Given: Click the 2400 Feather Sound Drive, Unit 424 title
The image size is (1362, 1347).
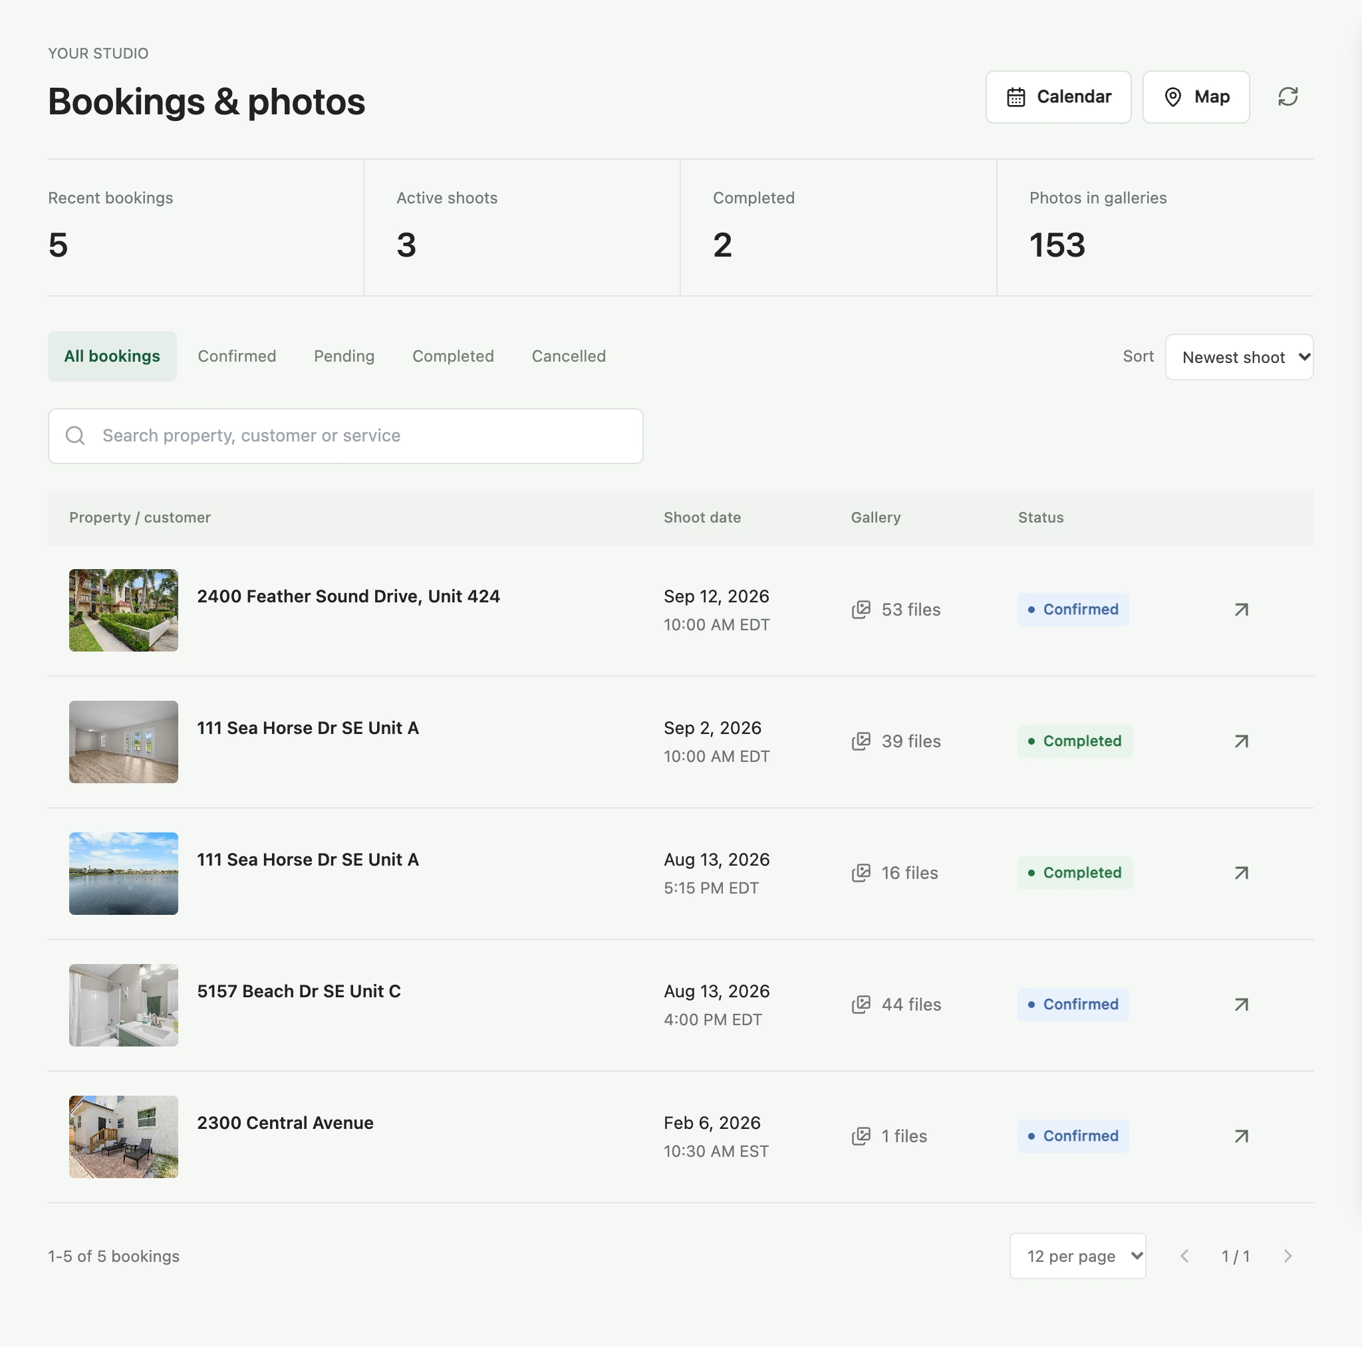Looking at the screenshot, I should pyautogui.click(x=348, y=596).
